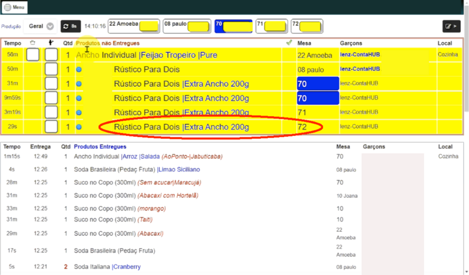Check the box on the 31m row
469x275 pixels.
(51, 83)
